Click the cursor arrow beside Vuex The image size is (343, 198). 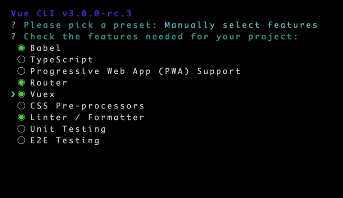pos(13,95)
